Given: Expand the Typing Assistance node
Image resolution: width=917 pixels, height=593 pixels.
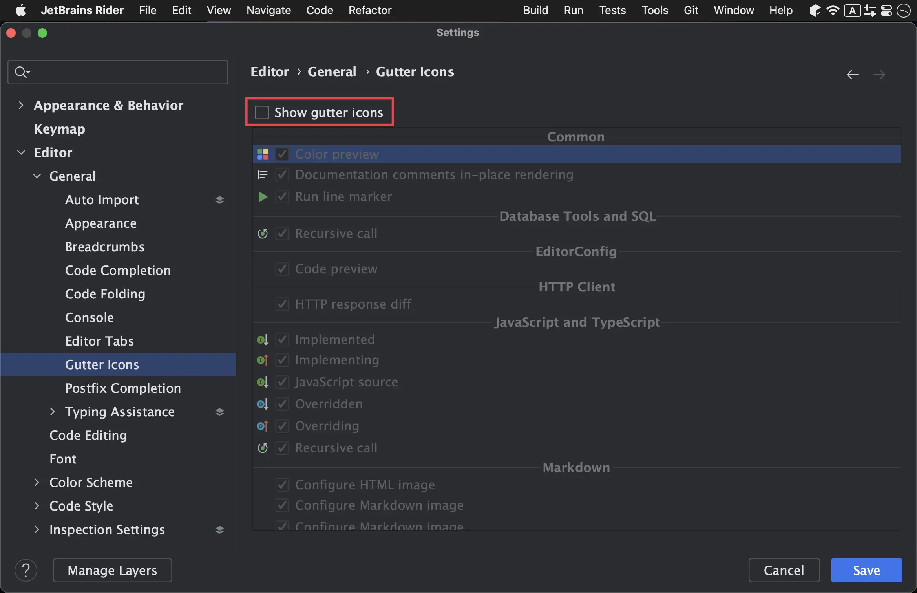Looking at the screenshot, I should (x=52, y=412).
